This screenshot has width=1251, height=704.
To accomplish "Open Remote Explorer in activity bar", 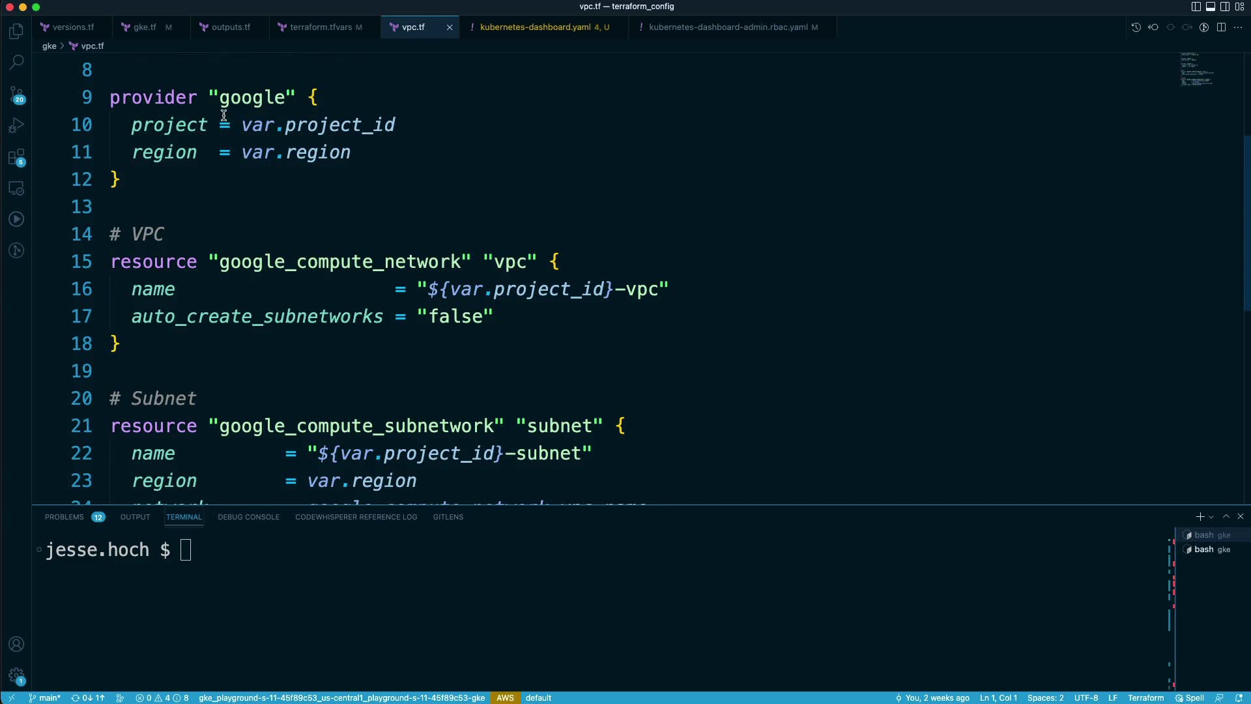I will 16,188.
